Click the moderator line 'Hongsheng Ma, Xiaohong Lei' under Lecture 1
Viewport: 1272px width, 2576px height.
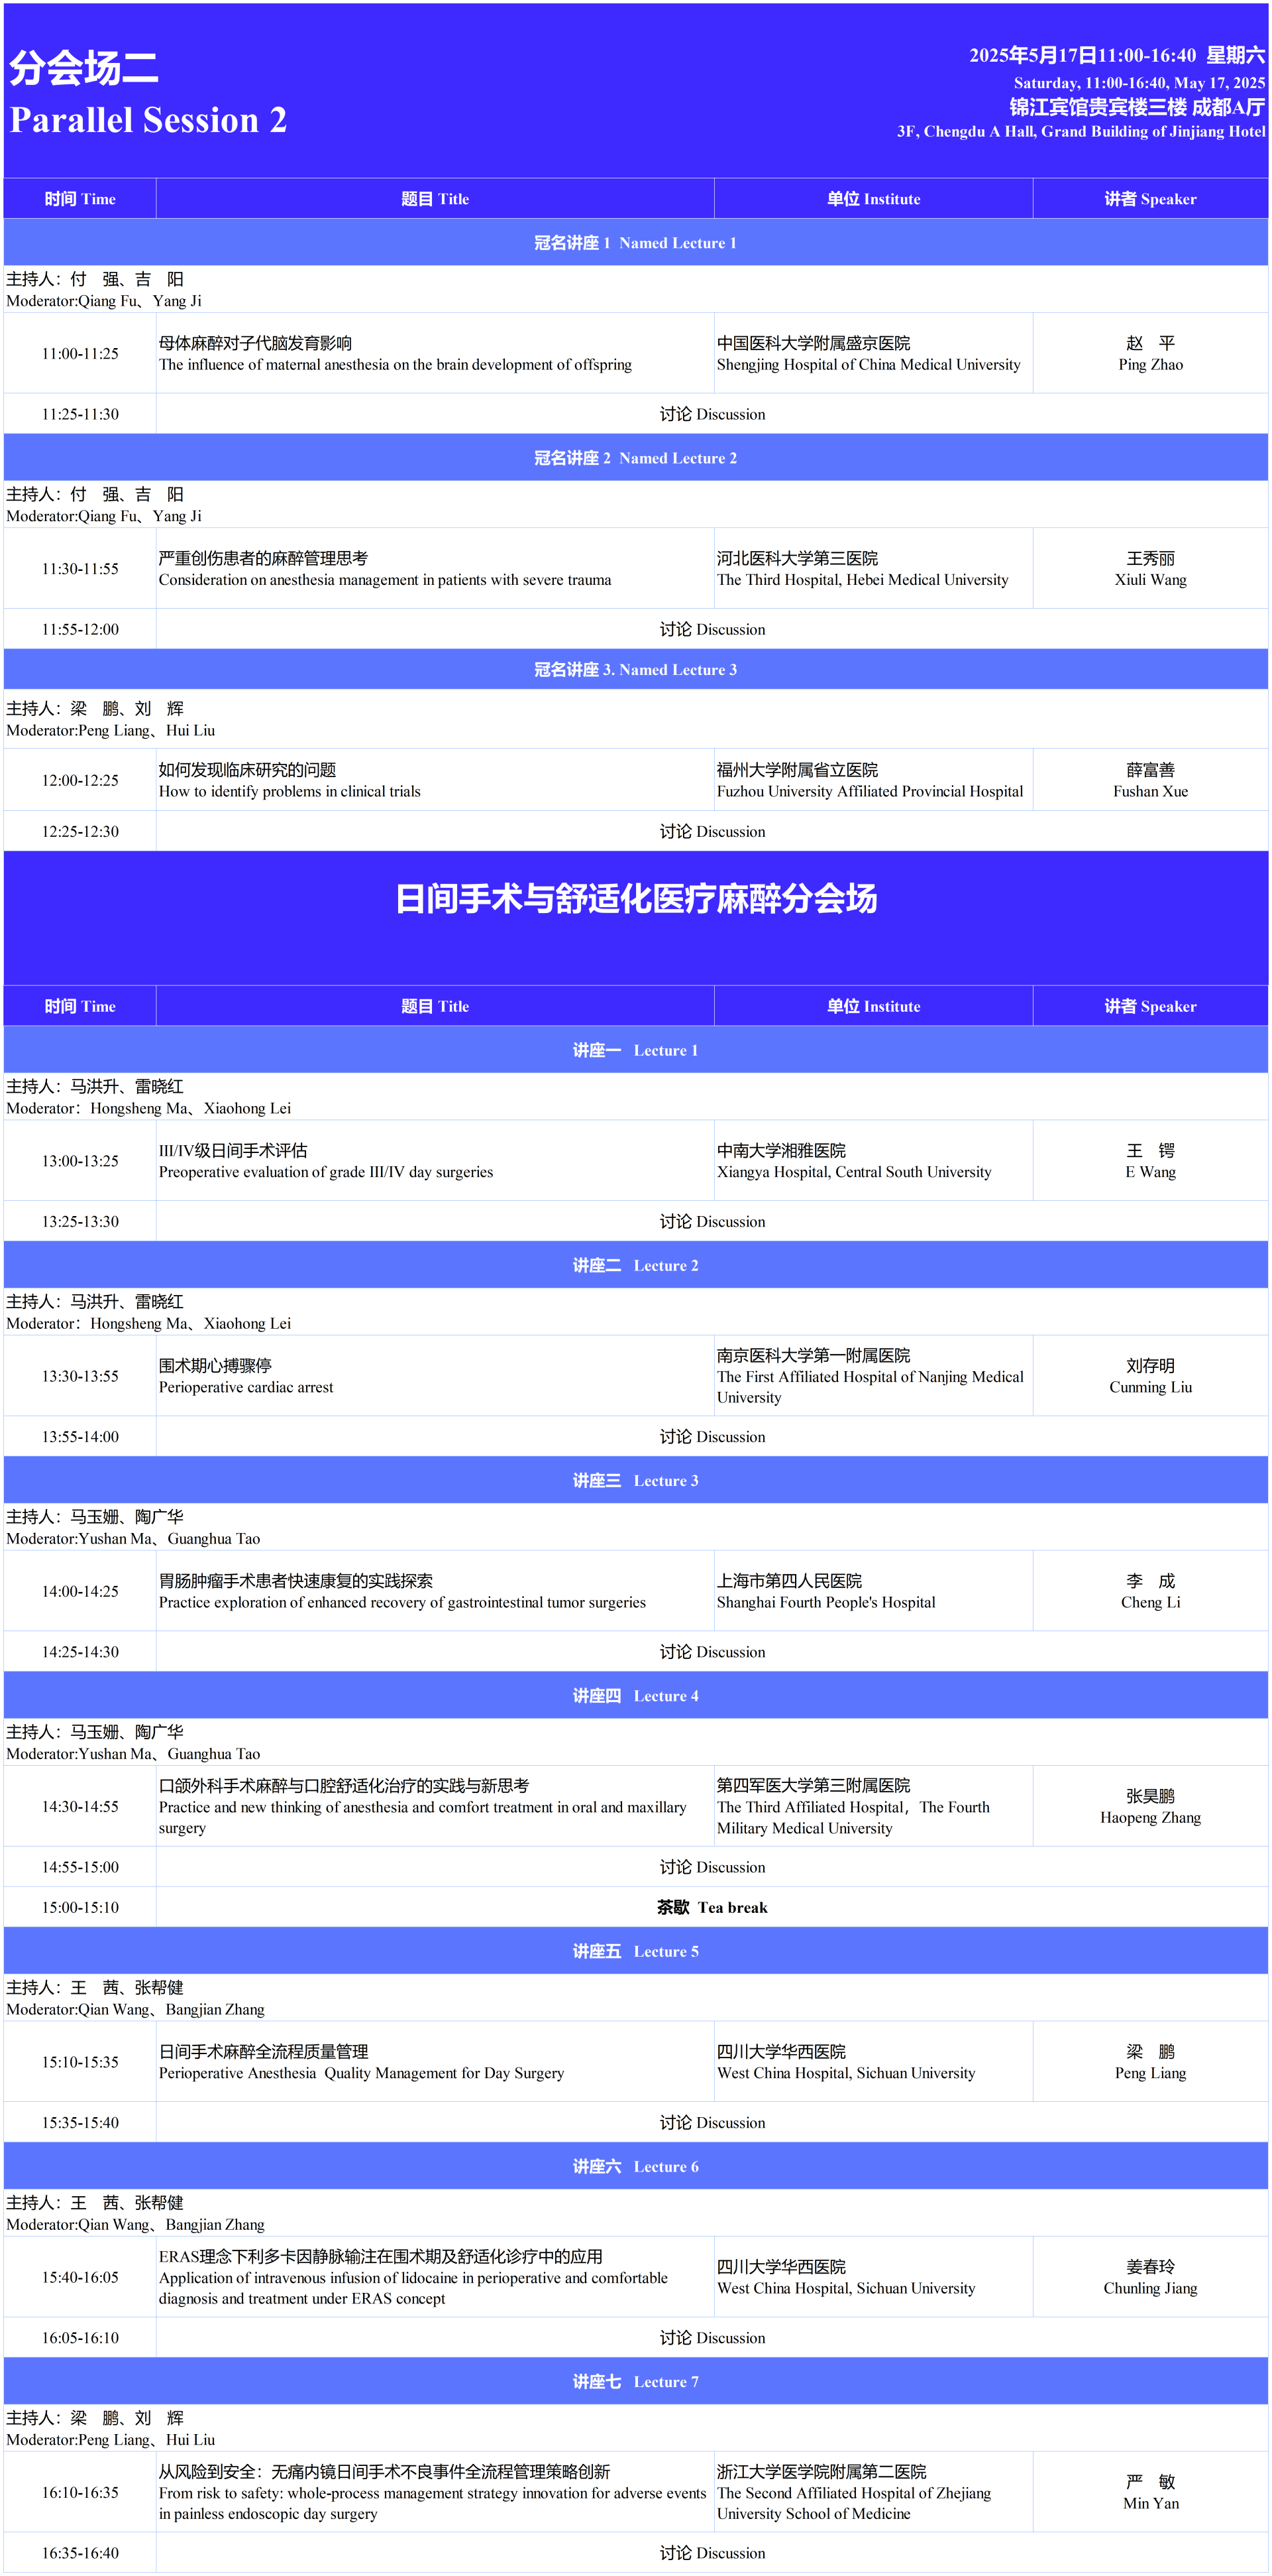149,1108
